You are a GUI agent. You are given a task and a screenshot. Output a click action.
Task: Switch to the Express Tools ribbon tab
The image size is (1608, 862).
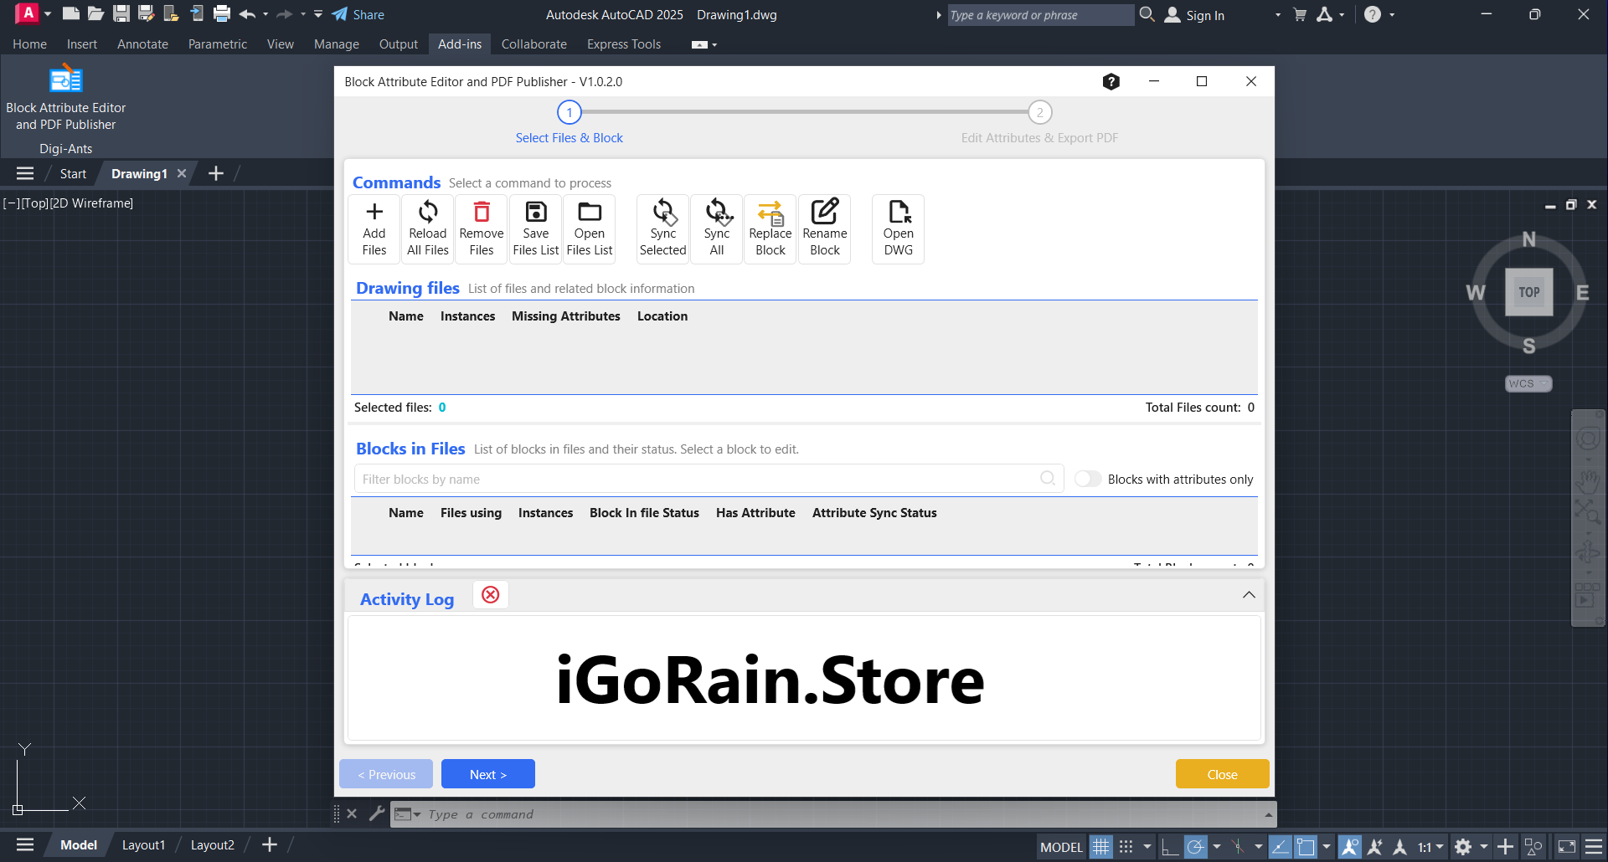[x=624, y=44]
